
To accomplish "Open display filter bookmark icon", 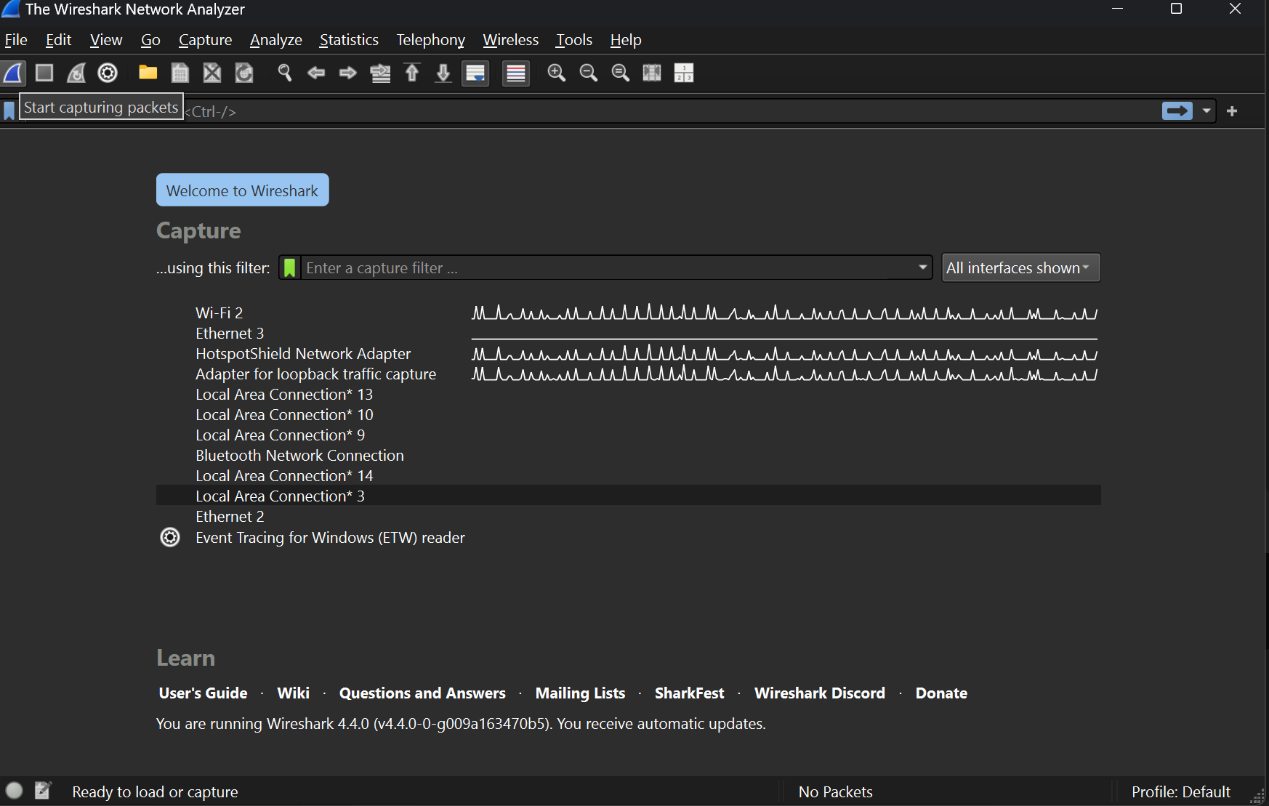I will (9, 111).
